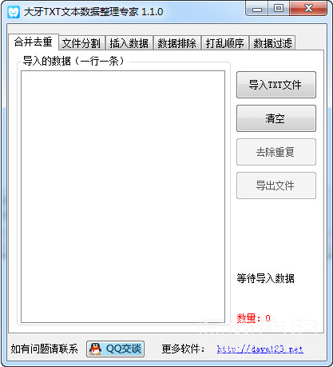
Task: Close the 大牙TXT window
Action: (308, 9)
